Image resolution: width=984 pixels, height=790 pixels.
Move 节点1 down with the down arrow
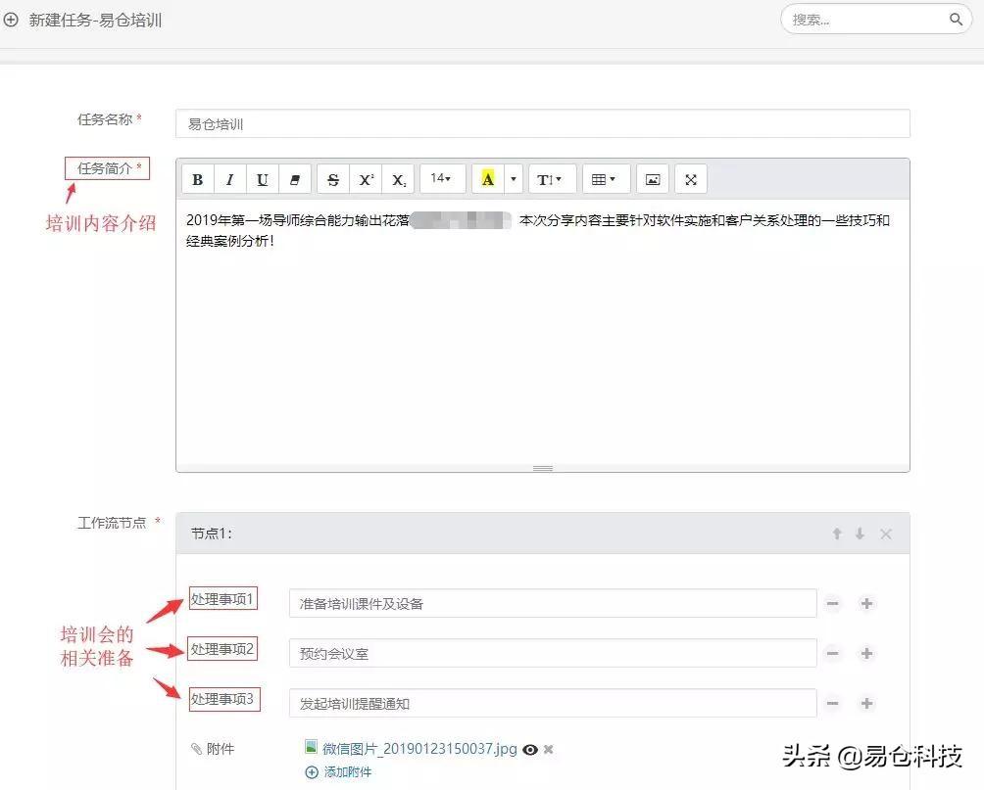861,534
